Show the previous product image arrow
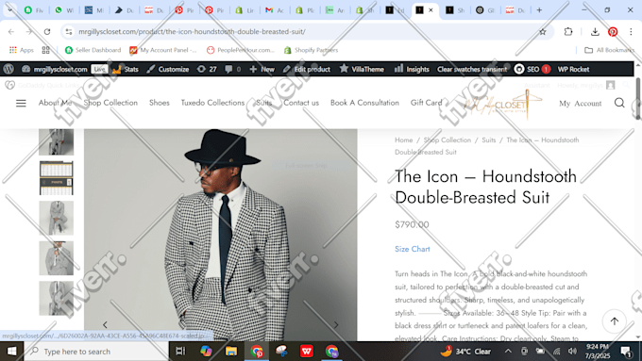 coord(105,324)
